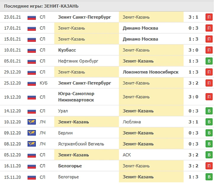Open the Кузбасс team link

[x=67, y=50]
